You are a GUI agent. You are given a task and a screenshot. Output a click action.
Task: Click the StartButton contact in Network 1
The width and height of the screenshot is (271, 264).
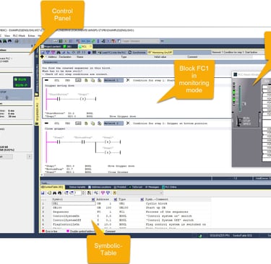59,99
